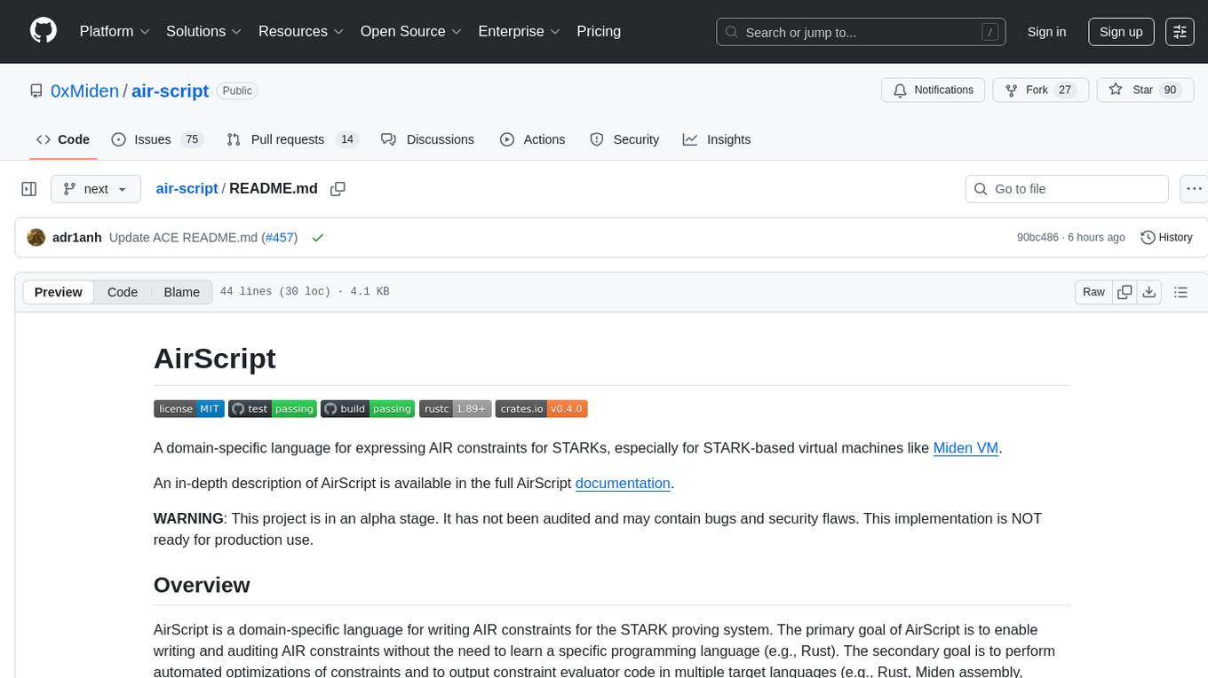Open the Pull requests tab

click(x=291, y=139)
